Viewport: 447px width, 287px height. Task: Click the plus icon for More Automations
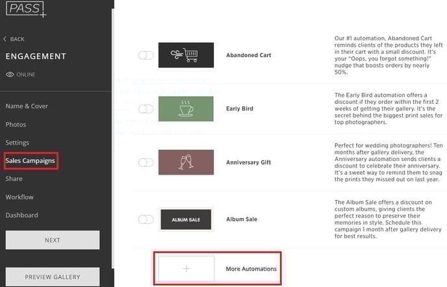click(186, 268)
